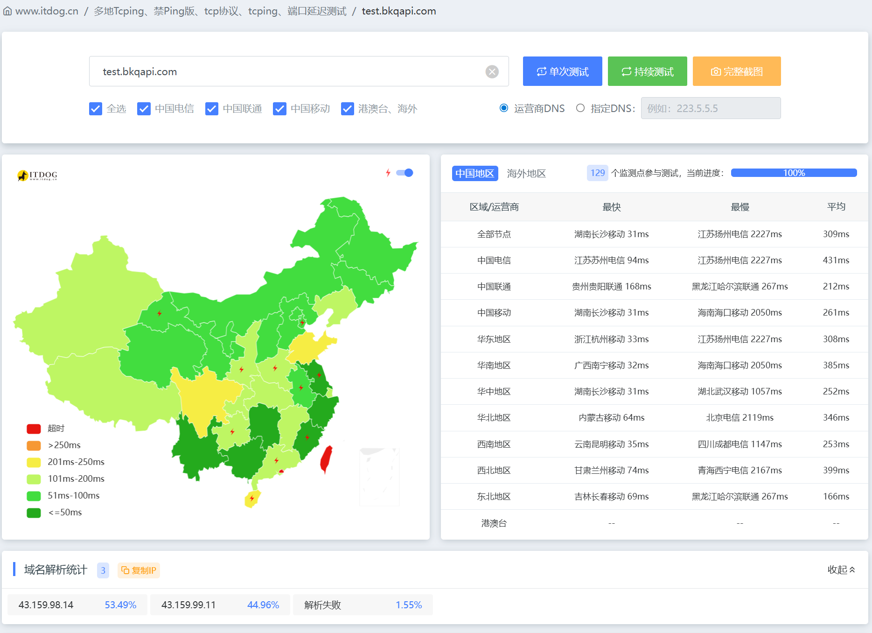Click the camera icon in the 完整截图 button

point(715,71)
